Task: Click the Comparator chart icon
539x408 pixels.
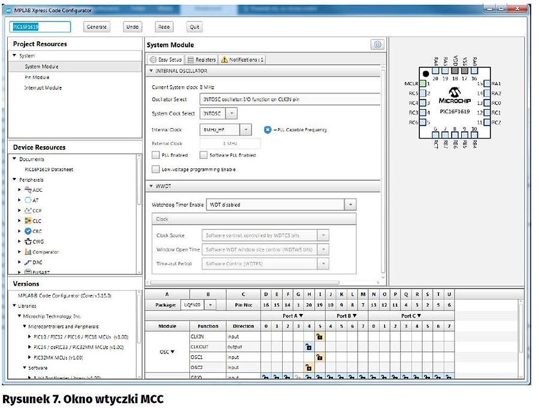Action: 28,252
